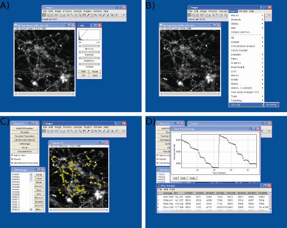Image resolution: width=287 pixels, height=228 pixels.
Task: Click Delete in the ROI Manager
Action: tap(39, 182)
